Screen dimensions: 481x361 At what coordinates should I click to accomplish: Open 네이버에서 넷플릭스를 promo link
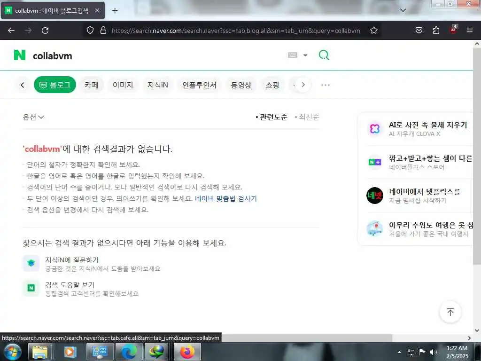tap(425, 192)
